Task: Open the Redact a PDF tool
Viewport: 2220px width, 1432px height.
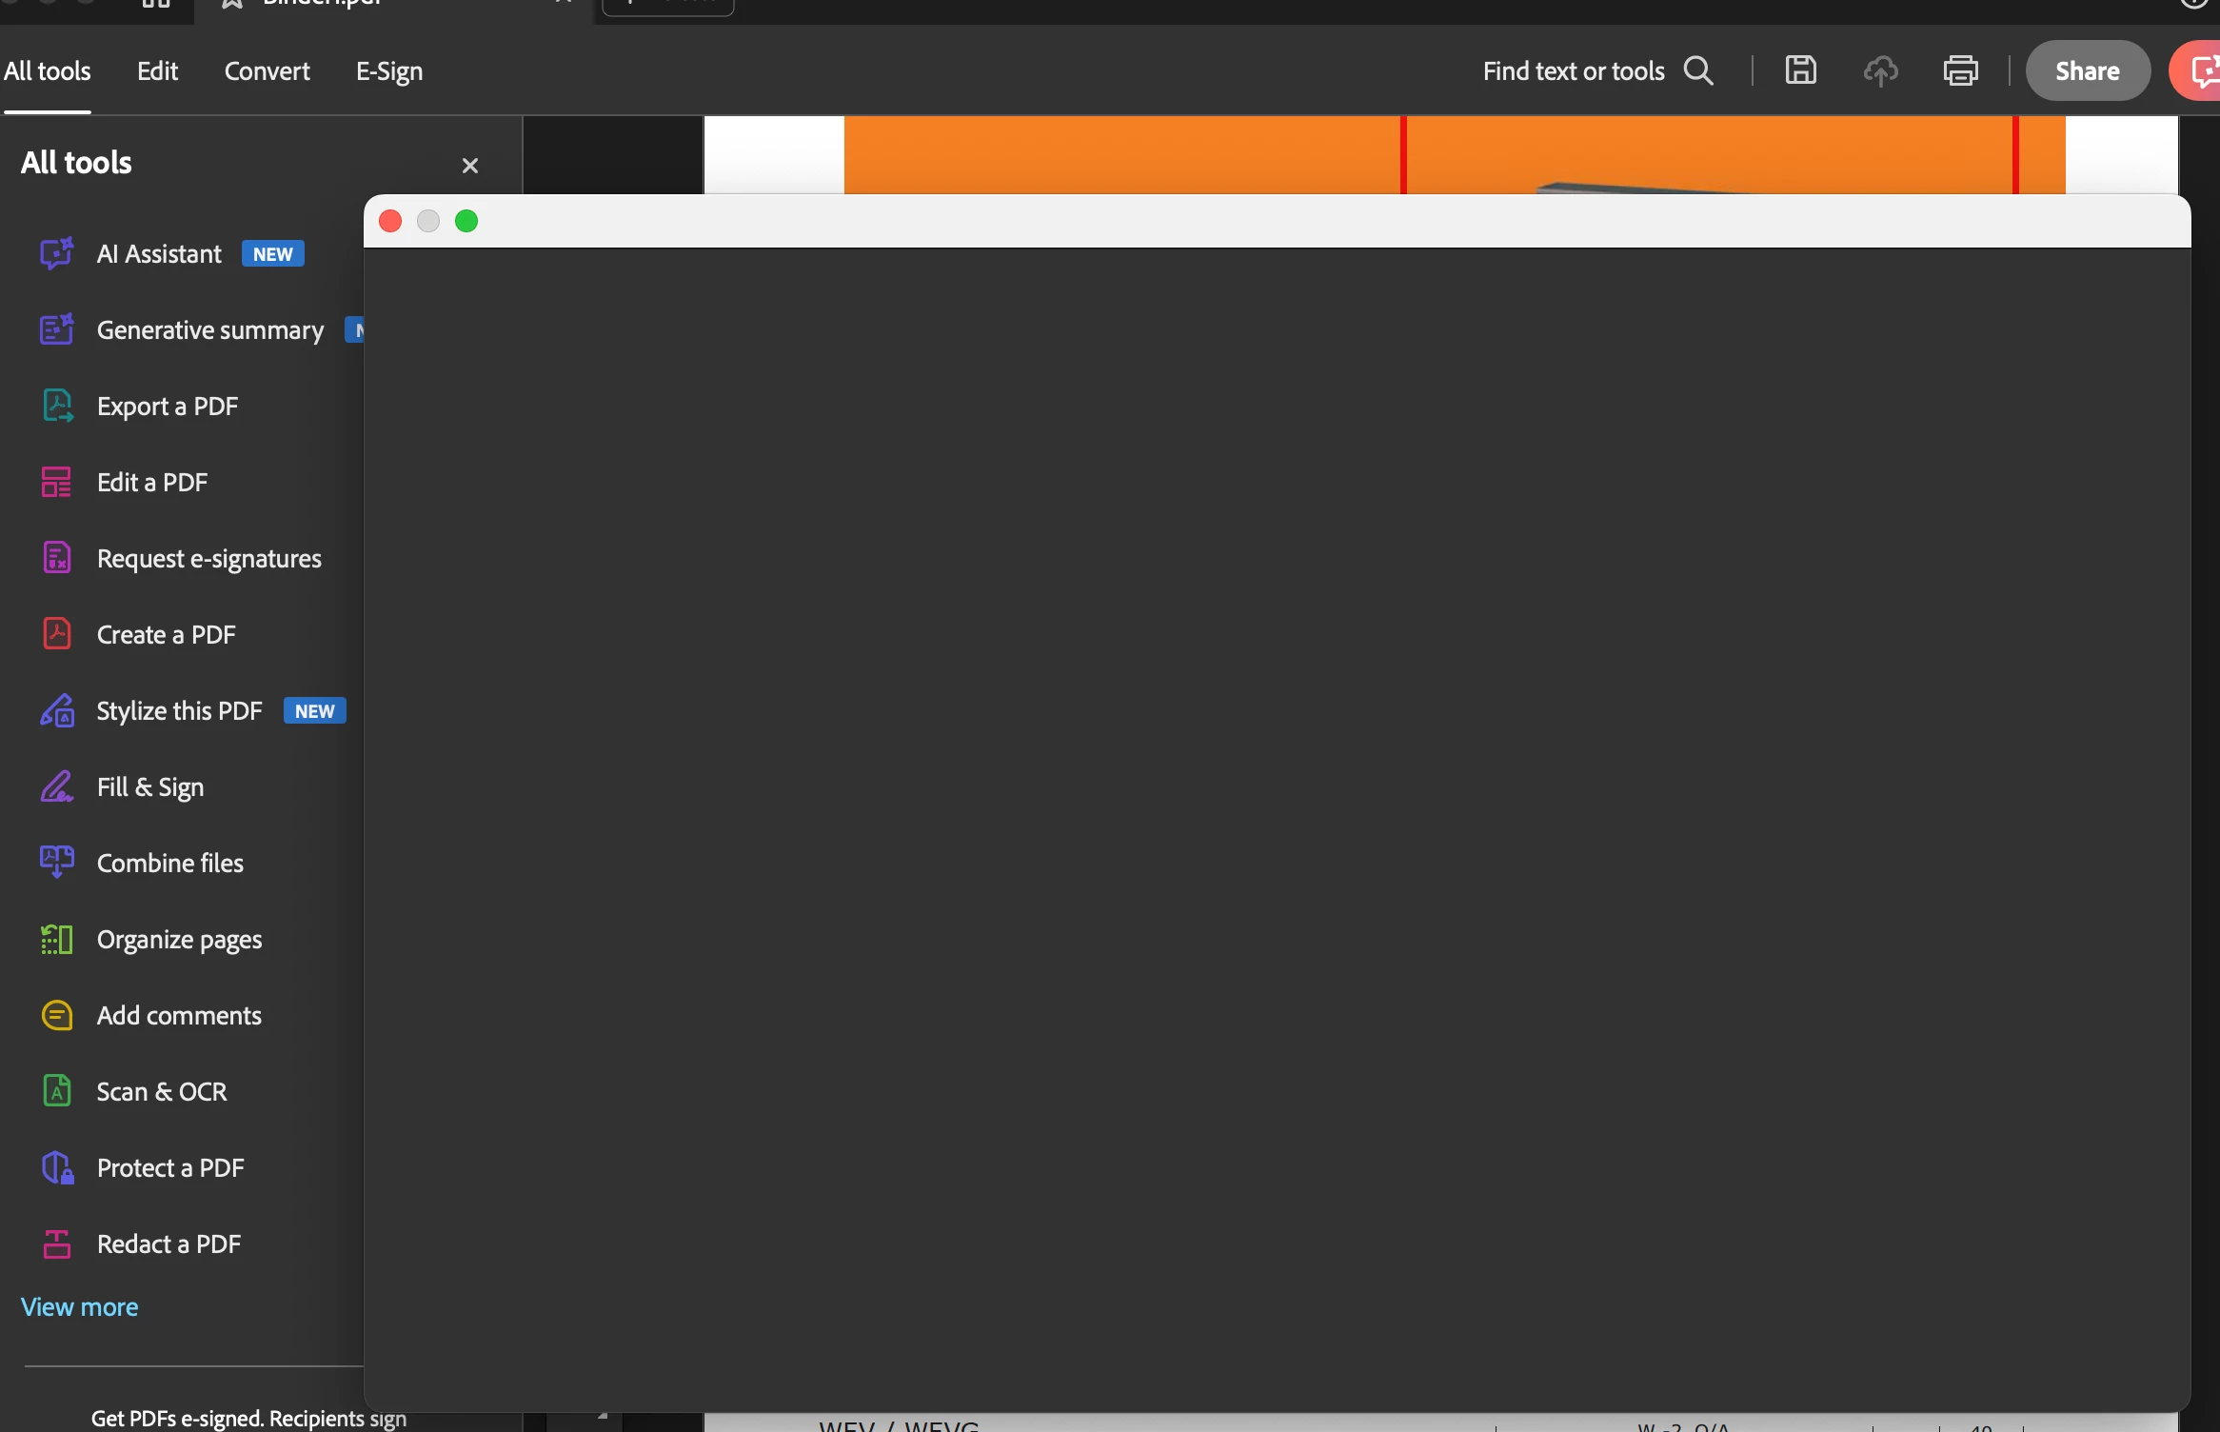Action: (168, 1244)
